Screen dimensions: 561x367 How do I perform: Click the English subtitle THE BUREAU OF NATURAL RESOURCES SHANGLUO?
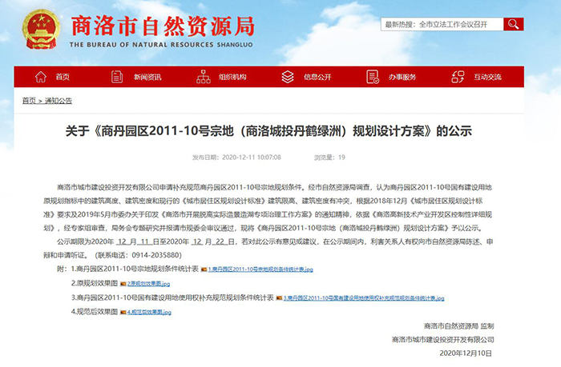coord(161,45)
